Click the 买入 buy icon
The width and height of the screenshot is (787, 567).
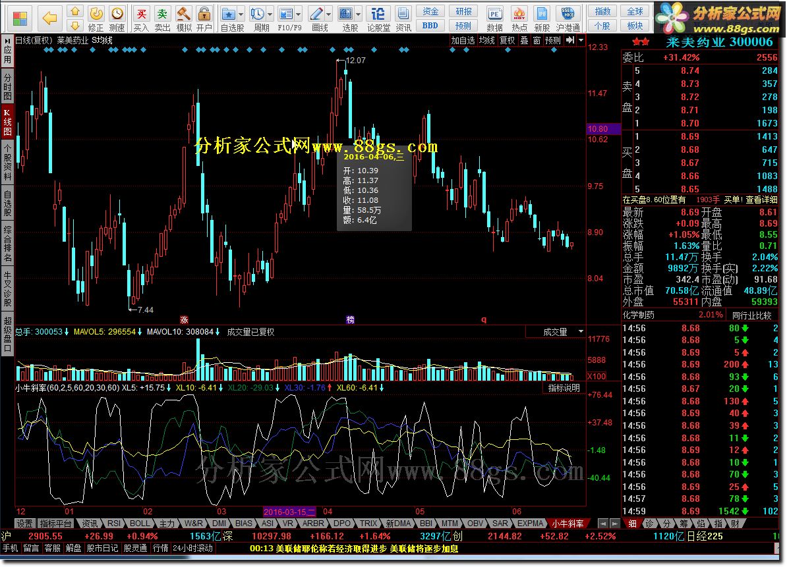tap(142, 19)
